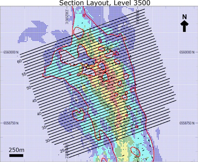Click section line label 40

[39, 114]
